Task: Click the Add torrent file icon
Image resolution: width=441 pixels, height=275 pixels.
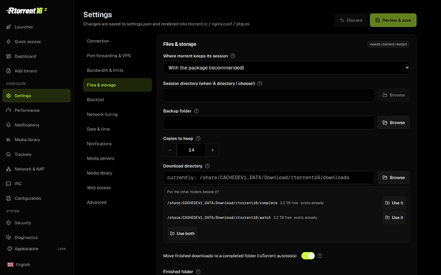Action: pyautogui.click(x=8, y=71)
